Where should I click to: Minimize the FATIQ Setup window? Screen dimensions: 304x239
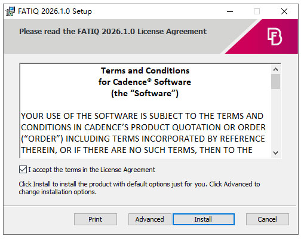pos(230,11)
